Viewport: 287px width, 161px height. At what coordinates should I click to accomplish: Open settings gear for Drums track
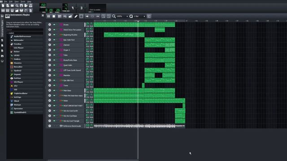[50, 25]
